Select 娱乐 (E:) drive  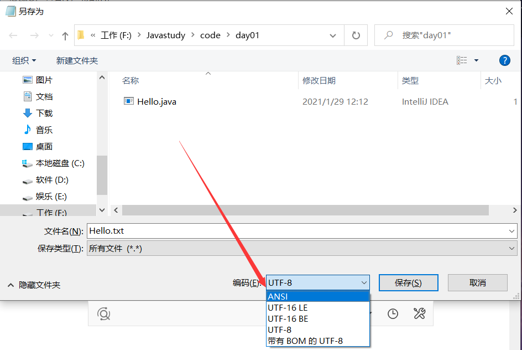pos(45,197)
